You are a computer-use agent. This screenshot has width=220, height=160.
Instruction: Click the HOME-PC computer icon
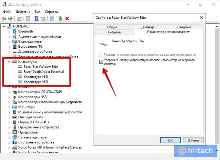click(9, 26)
